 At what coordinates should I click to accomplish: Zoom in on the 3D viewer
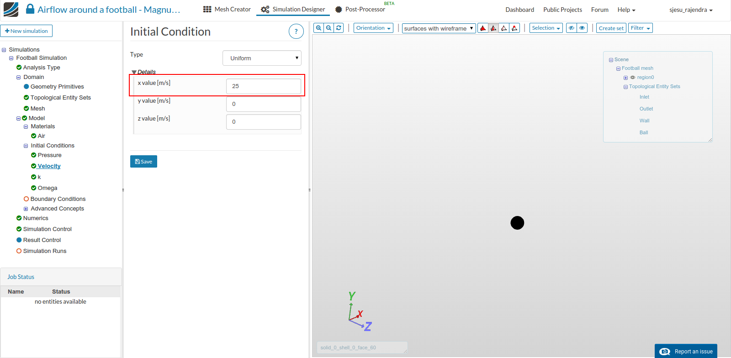click(x=318, y=28)
